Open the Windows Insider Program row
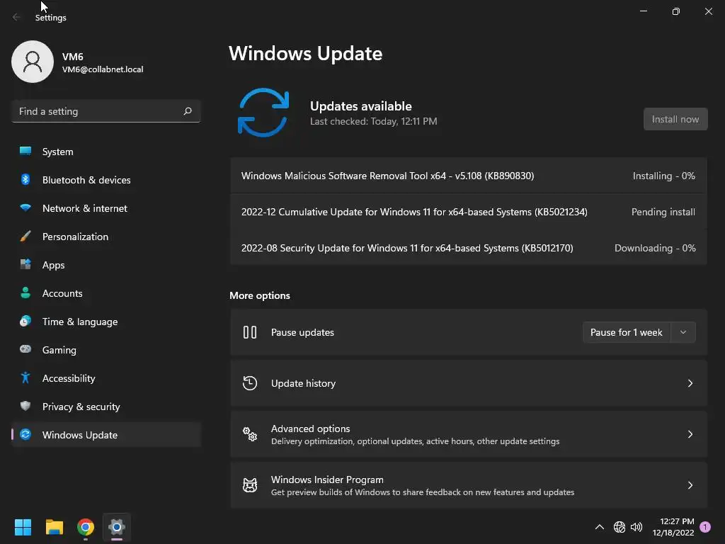The image size is (725, 544). 469,484
